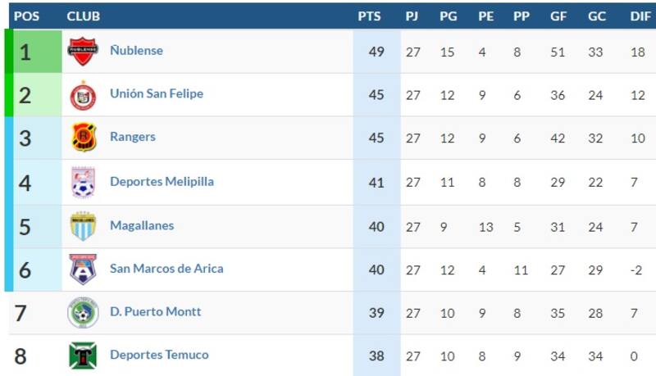Open the Deportes Temuco link
The width and height of the screenshot is (656, 376).
[159, 356]
